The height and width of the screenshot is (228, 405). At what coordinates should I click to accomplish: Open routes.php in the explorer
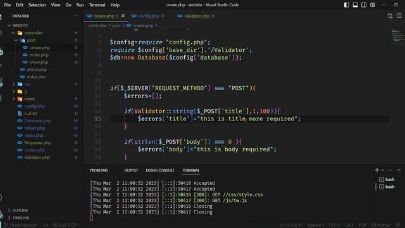[34, 150]
